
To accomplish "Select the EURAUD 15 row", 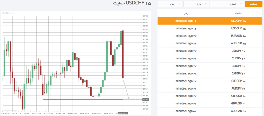I will 210,36.
